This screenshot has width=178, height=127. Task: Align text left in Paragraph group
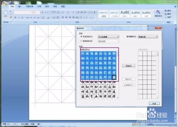(x=63, y=17)
